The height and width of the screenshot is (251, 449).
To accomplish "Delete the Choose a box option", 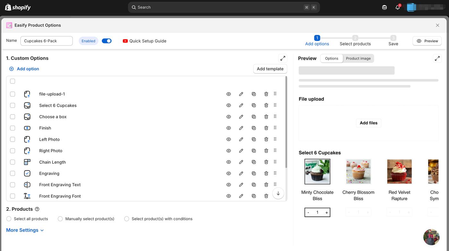I will tap(266, 117).
